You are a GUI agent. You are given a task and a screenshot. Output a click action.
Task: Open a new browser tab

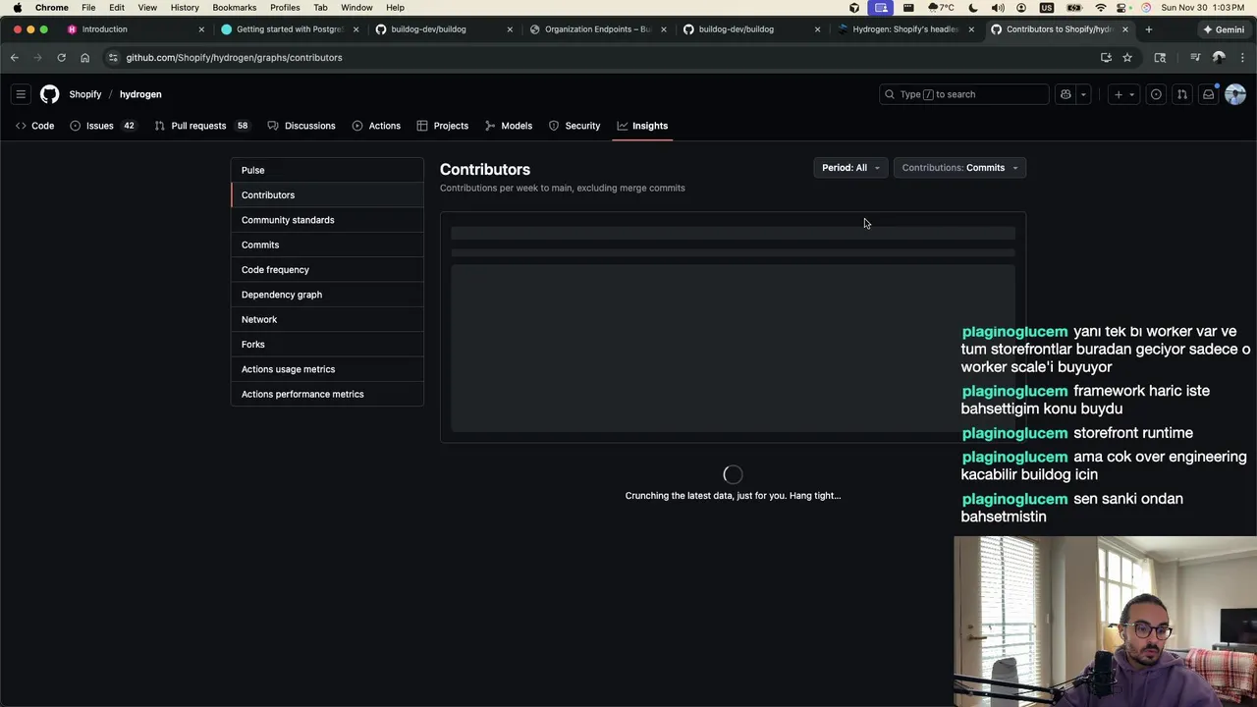(x=1149, y=29)
